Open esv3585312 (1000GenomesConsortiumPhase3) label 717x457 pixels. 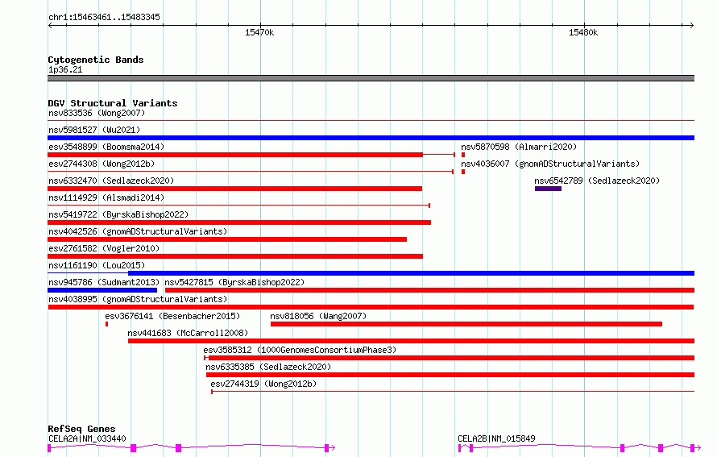point(300,350)
